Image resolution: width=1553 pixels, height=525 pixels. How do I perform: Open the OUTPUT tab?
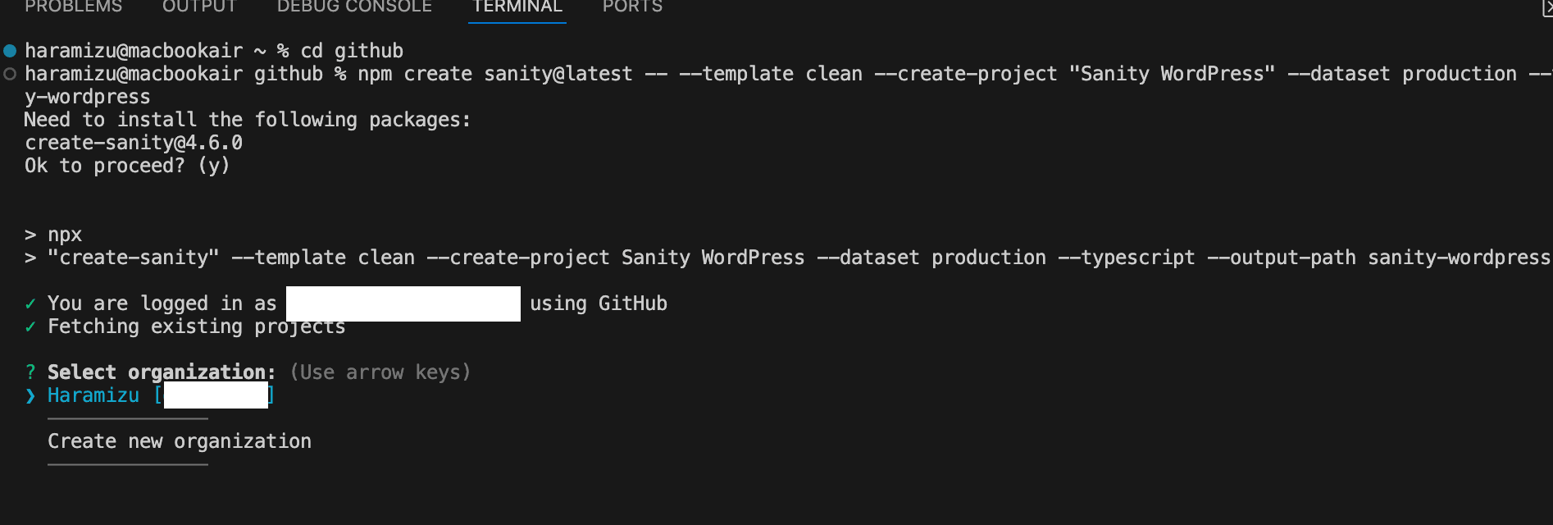click(199, 7)
